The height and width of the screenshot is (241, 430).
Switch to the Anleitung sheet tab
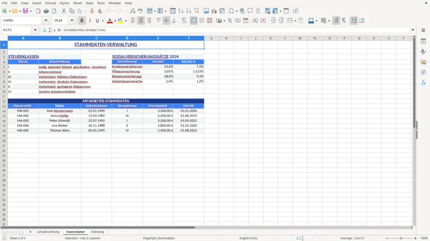coord(97,232)
